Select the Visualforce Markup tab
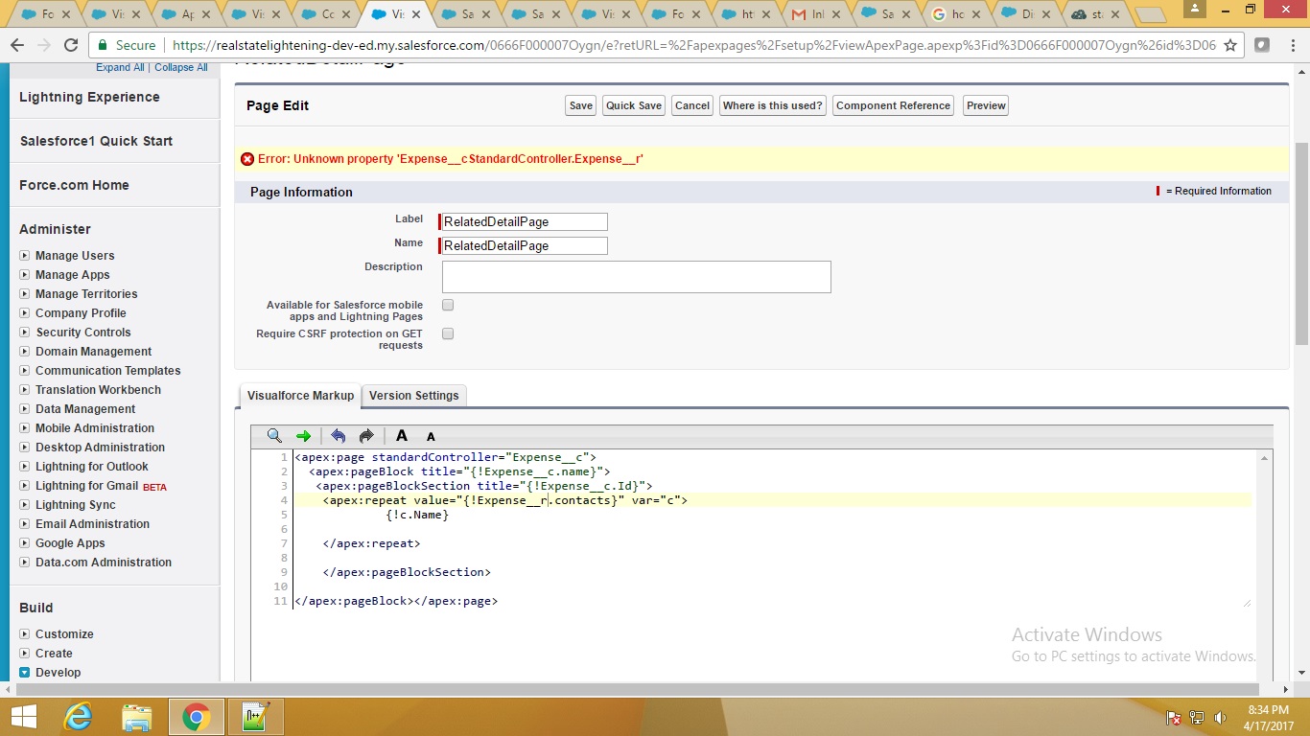 tap(300, 395)
